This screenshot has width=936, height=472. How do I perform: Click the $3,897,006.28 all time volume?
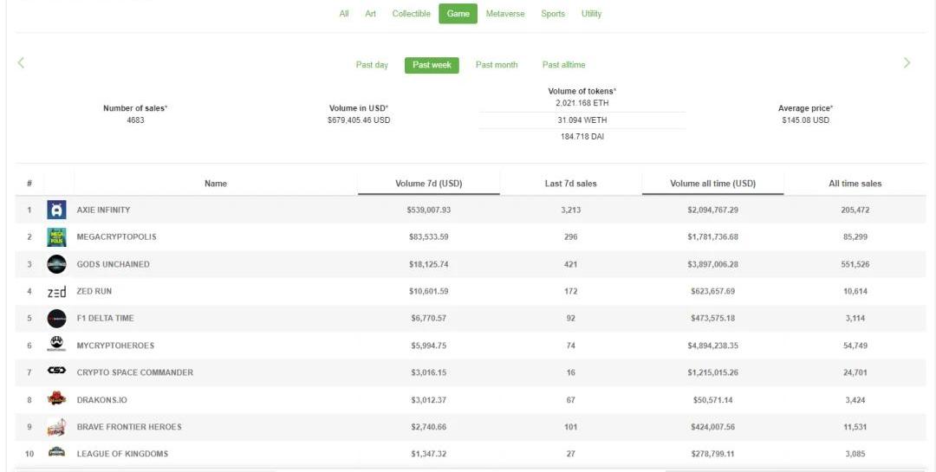[712, 264]
